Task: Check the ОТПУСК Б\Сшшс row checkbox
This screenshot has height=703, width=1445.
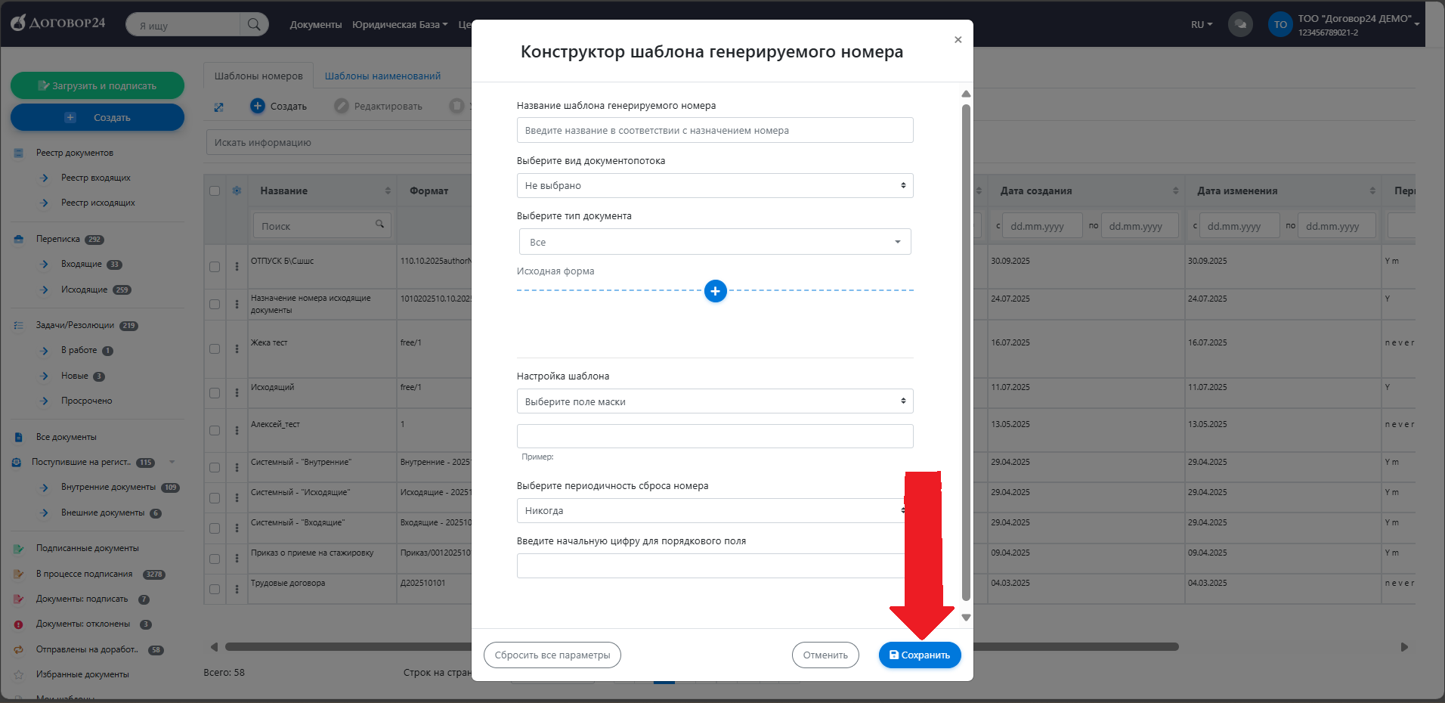Action: pos(215,267)
